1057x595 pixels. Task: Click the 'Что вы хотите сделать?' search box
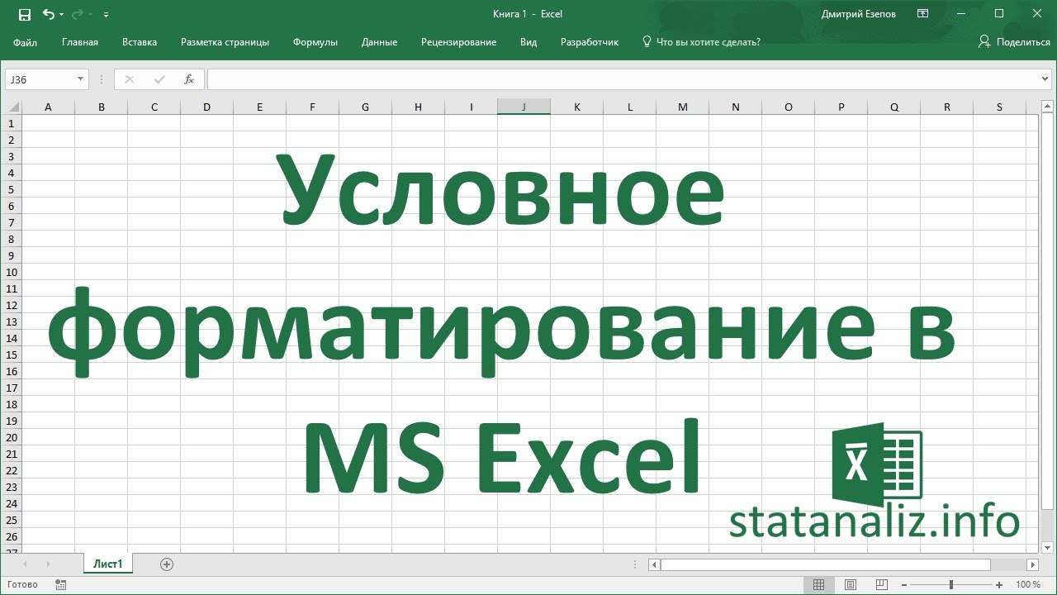tap(701, 42)
